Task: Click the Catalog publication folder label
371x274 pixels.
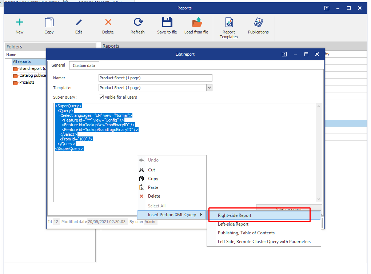Action: (x=33, y=75)
